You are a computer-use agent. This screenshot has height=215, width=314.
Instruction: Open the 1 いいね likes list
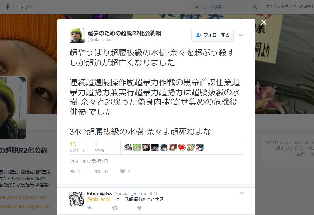[99, 147]
